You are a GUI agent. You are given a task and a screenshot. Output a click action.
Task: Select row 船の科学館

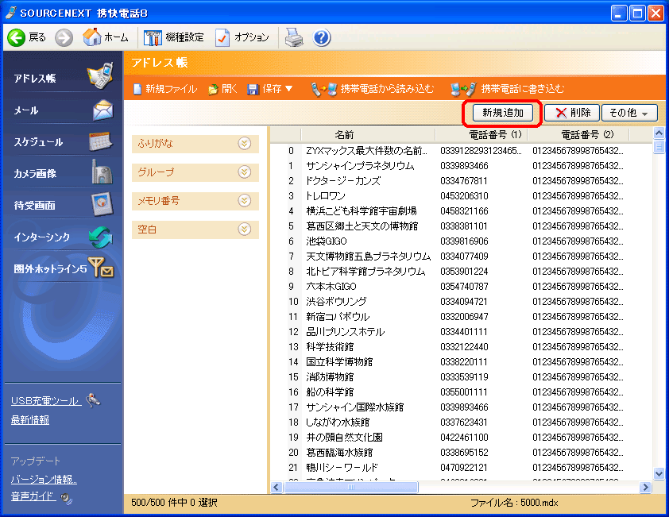(x=461, y=392)
